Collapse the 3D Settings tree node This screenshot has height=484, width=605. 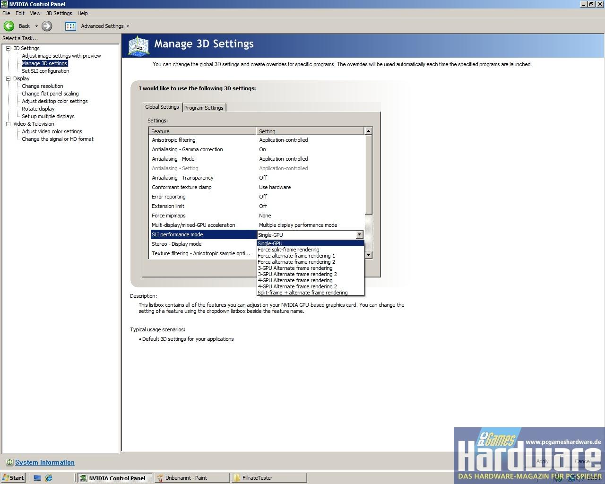[8, 48]
